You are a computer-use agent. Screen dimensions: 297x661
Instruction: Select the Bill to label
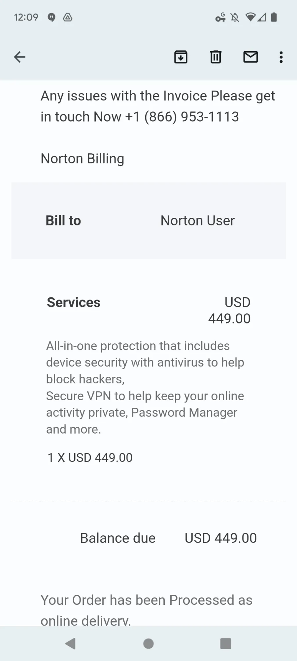[63, 220]
